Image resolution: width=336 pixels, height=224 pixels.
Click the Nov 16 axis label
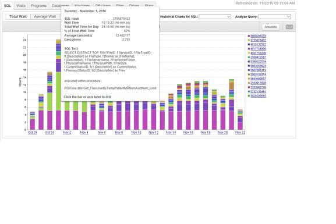188,133
